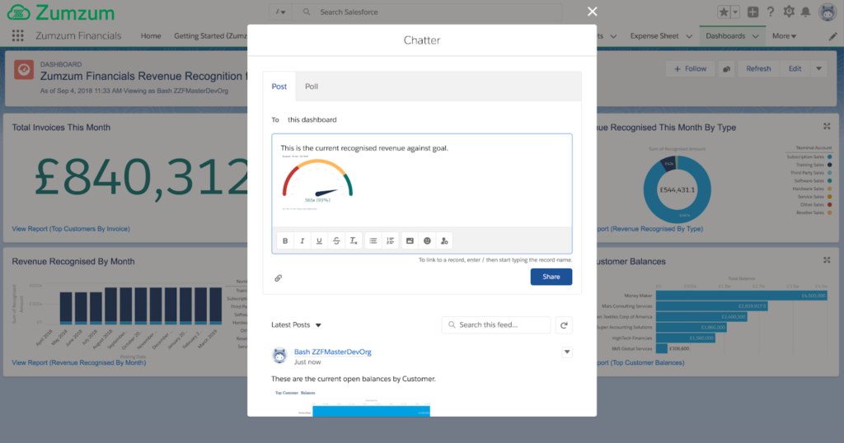
Task: Edit the dashboard
Action: click(795, 69)
